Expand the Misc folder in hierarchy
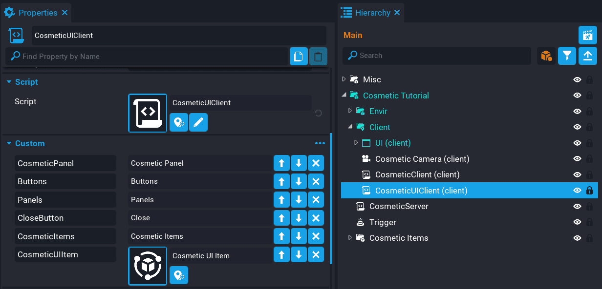This screenshot has height=289, width=602. (x=344, y=79)
